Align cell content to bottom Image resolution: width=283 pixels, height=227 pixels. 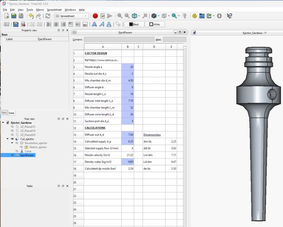tap(85, 24)
